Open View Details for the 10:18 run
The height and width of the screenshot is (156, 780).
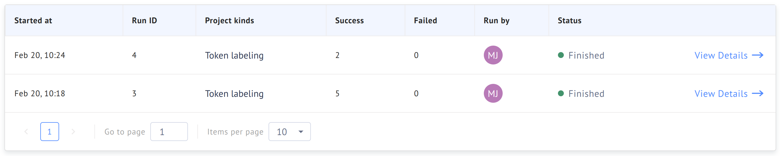(x=721, y=94)
